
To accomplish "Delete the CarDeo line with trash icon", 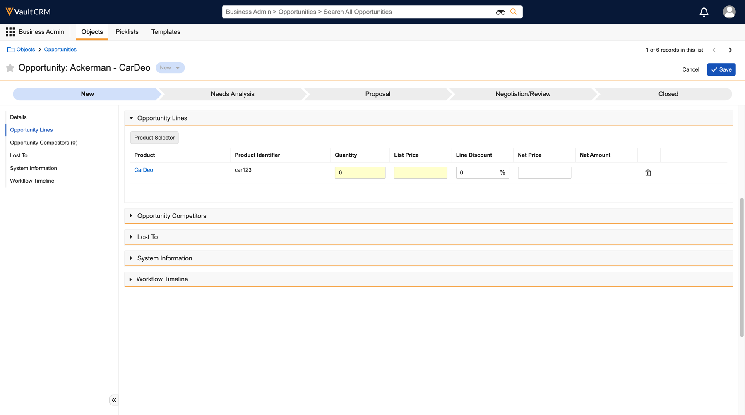I will click(648, 173).
